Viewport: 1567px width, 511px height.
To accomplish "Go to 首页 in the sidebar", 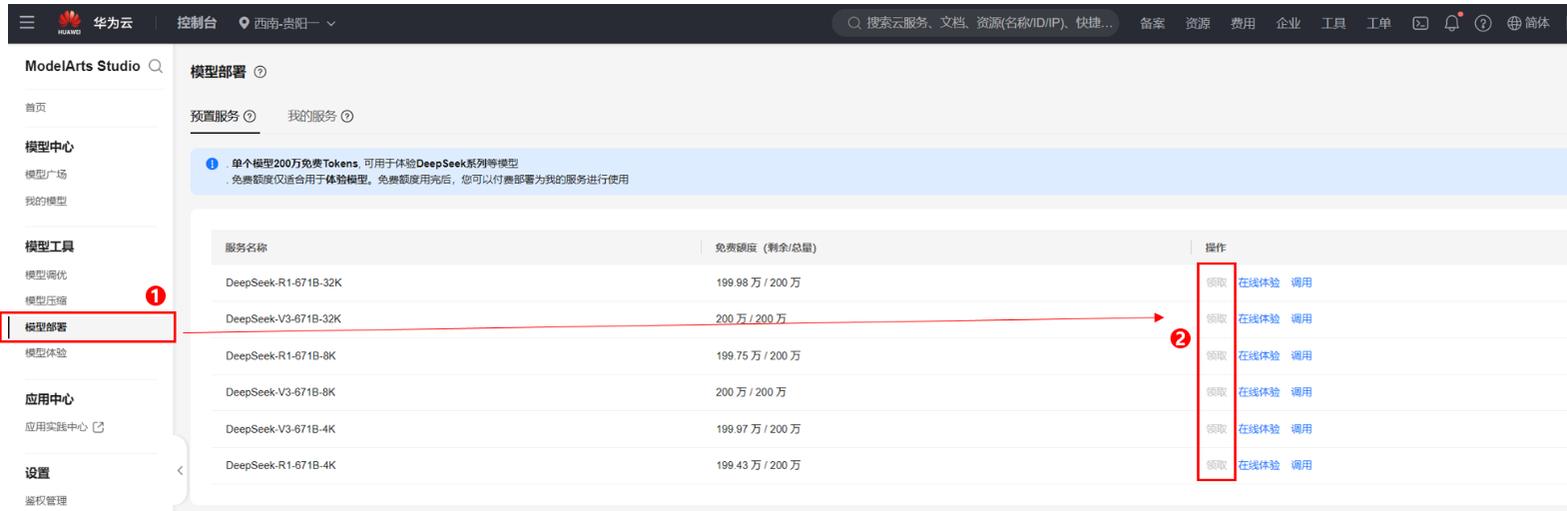I will pos(35,108).
